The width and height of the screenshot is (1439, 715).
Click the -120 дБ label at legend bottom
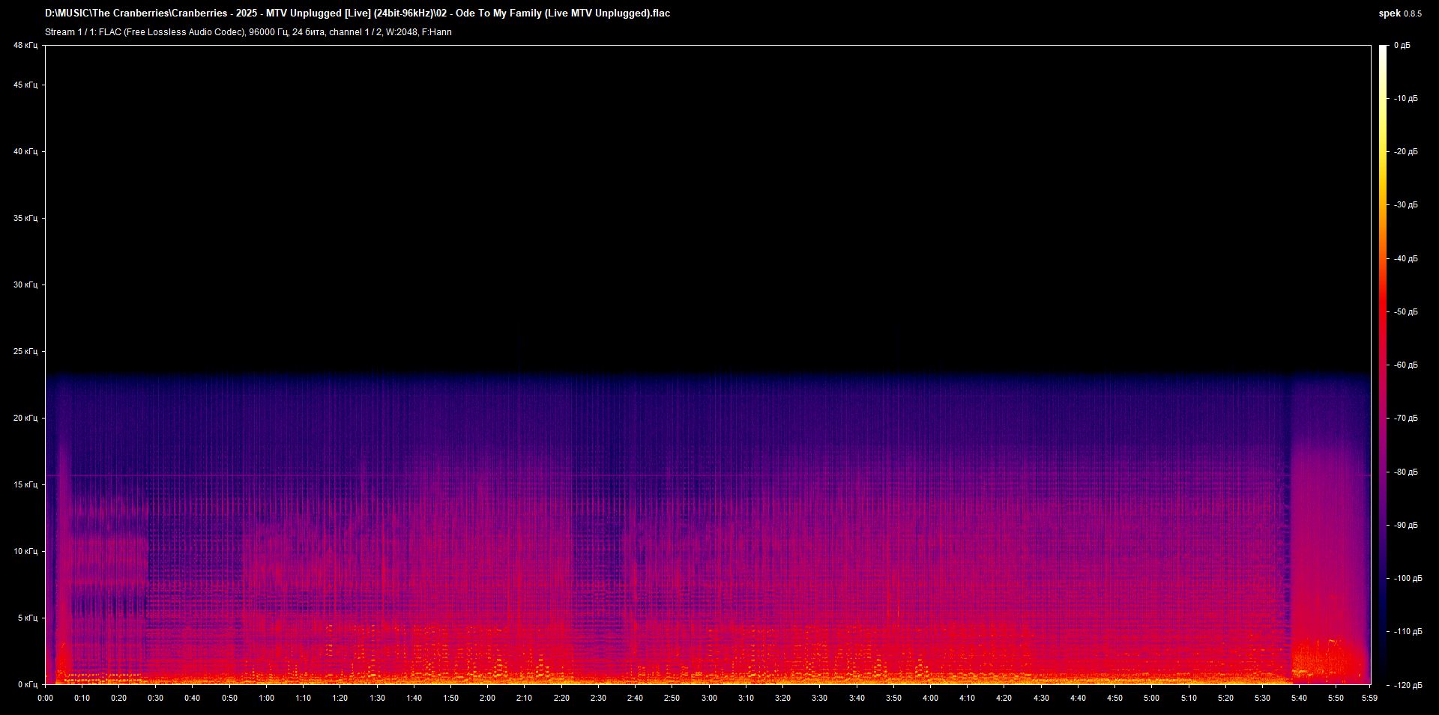coord(1406,684)
